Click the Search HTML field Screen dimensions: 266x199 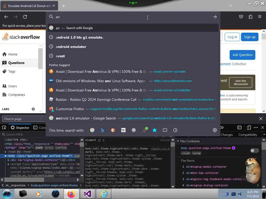tap(24, 134)
